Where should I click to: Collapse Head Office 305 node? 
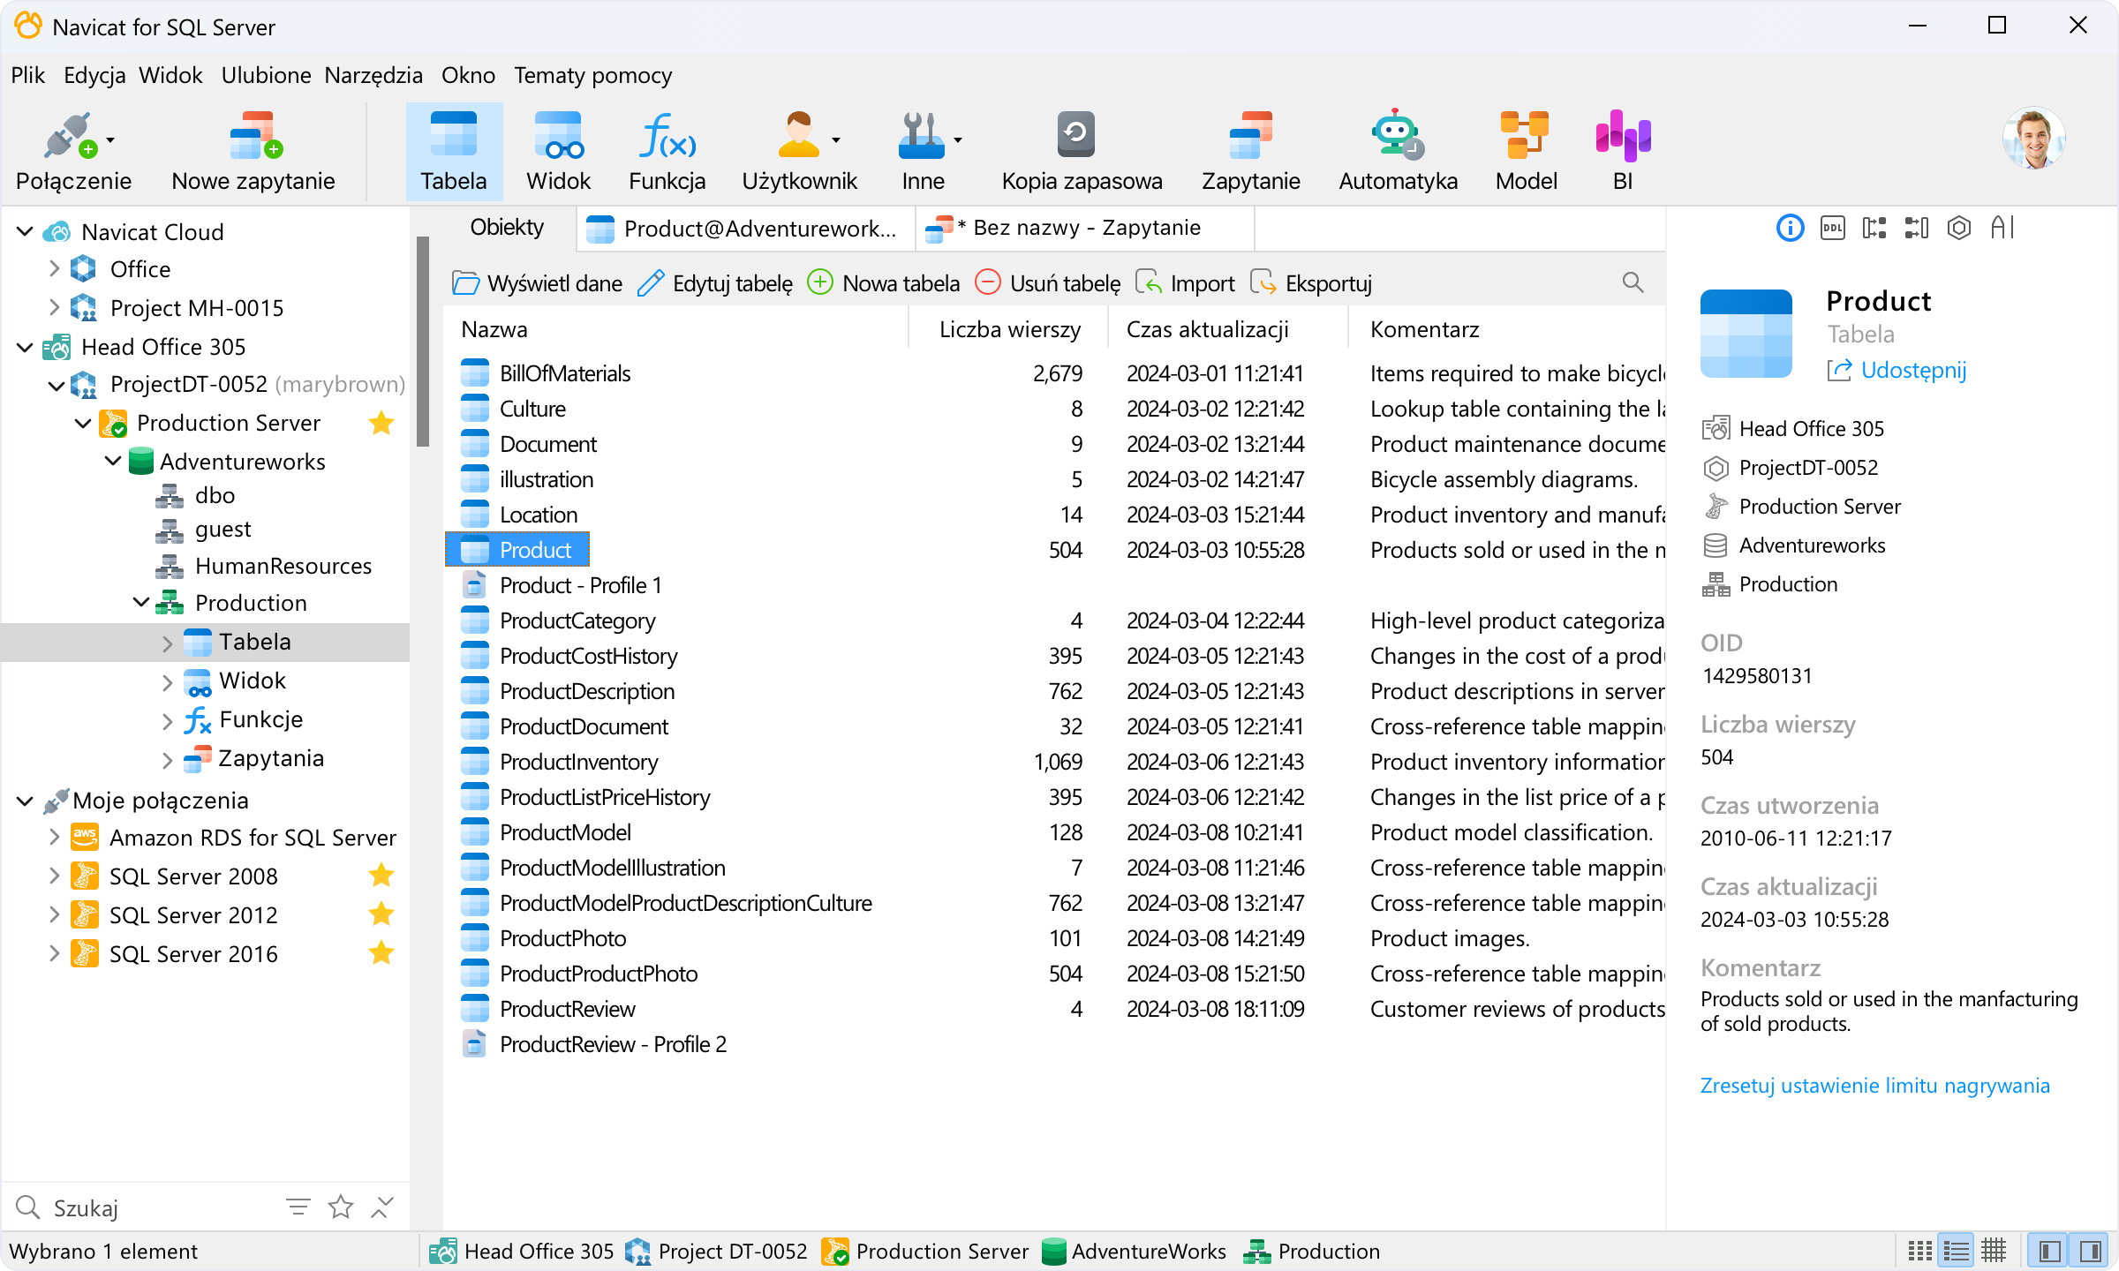pos(25,347)
